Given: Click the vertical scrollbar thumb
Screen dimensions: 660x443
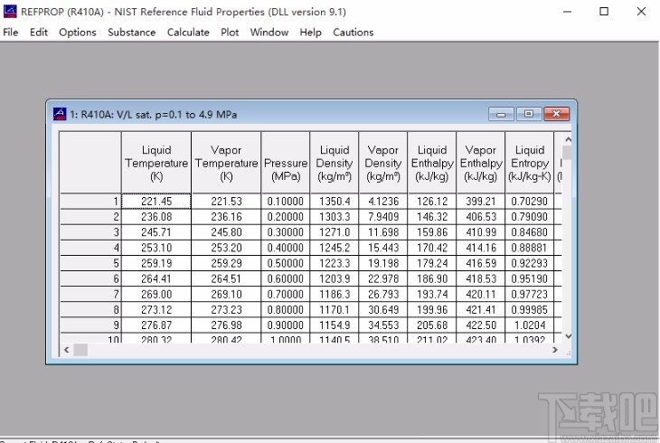Looking at the screenshot, I should pos(568,153).
